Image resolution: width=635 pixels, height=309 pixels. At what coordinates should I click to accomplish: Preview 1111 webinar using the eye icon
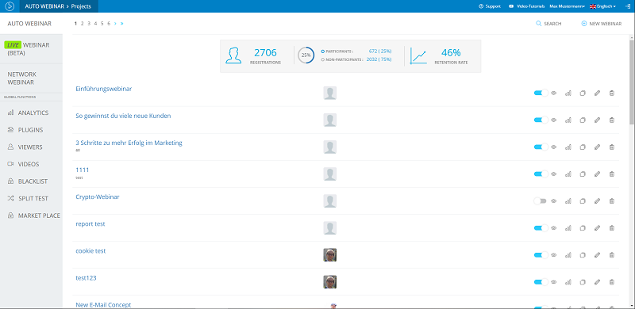(x=553, y=174)
